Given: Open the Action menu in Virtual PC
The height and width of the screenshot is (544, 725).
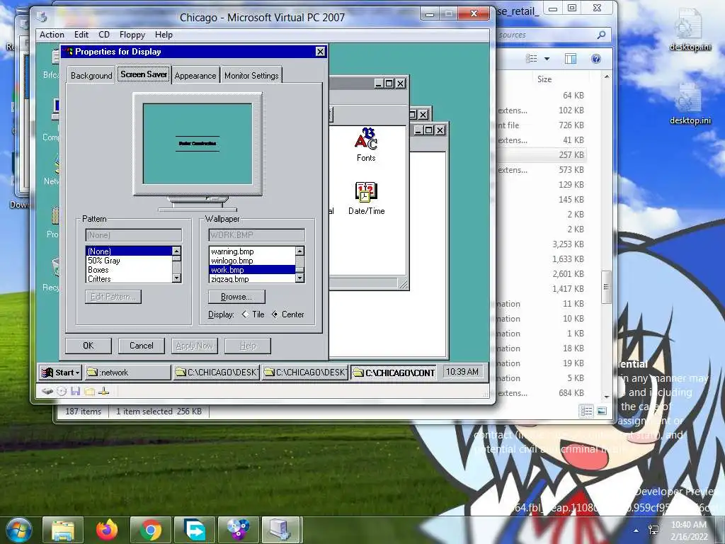Looking at the screenshot, I should [x=52, y=35].
